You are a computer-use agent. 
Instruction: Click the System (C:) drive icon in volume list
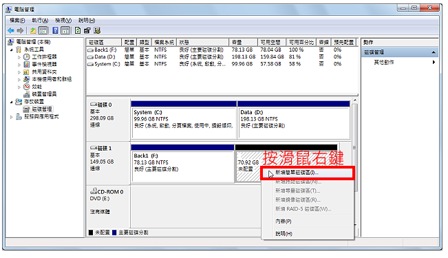click(90, 64)
